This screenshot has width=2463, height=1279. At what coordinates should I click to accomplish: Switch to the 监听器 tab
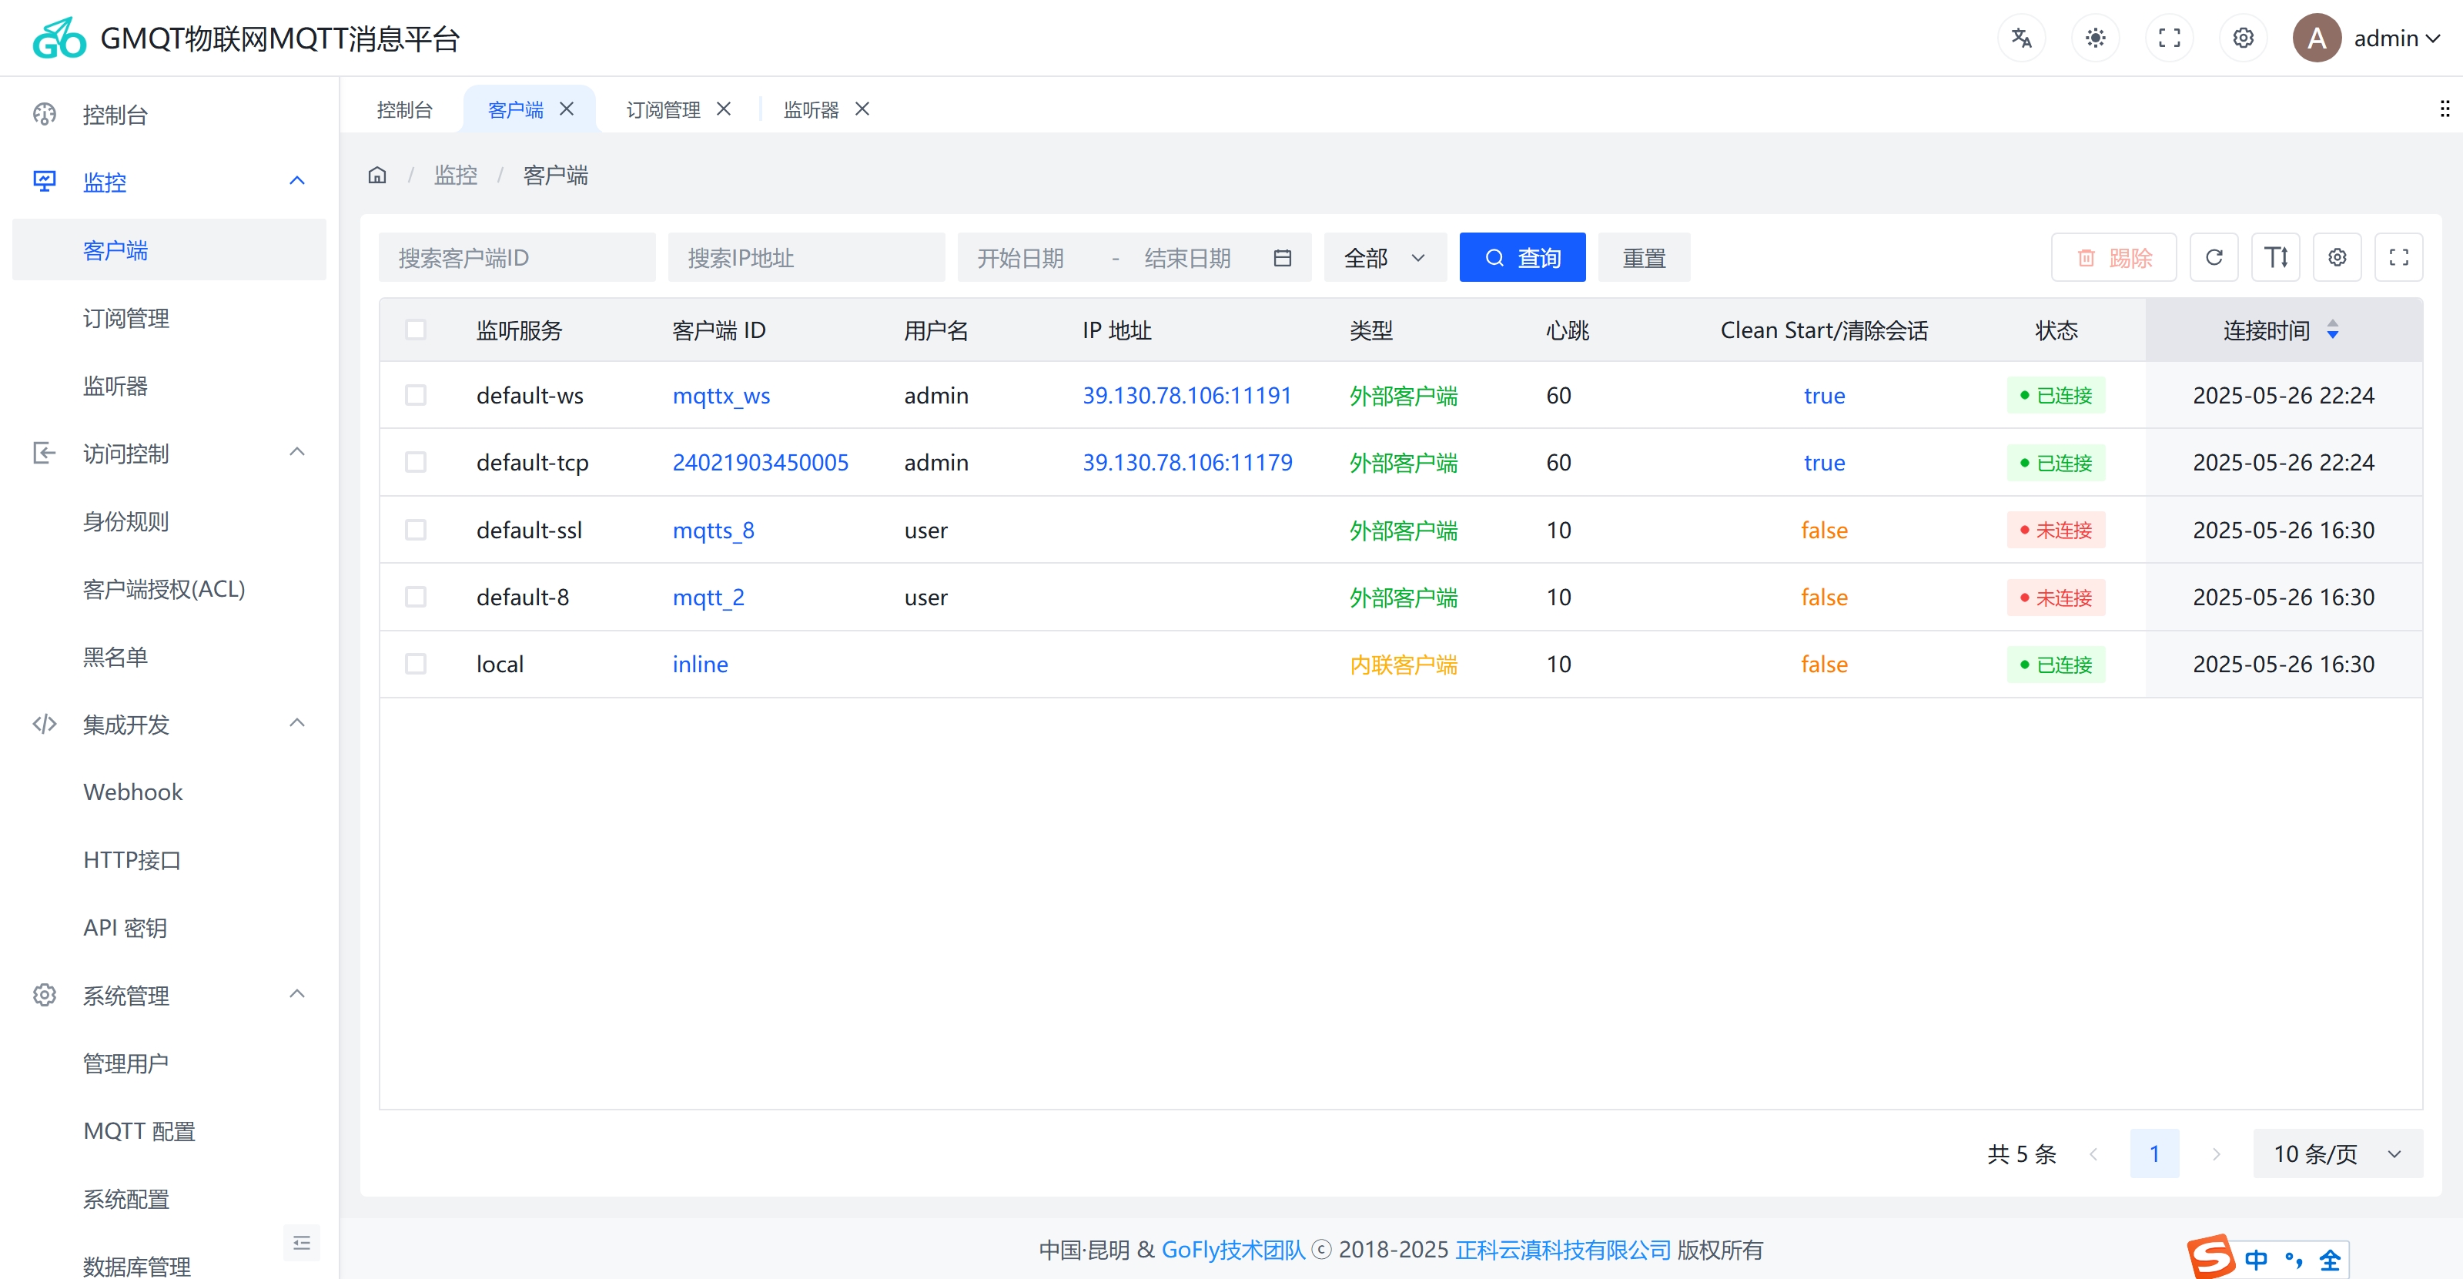810,109
